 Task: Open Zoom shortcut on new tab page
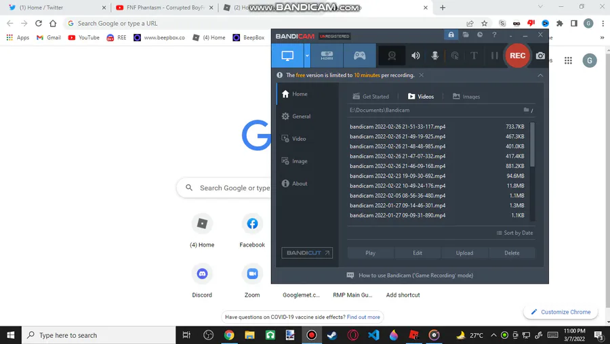pos(252,280)
